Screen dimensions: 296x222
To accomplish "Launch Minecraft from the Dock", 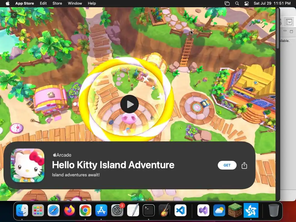I will [235, 210].
